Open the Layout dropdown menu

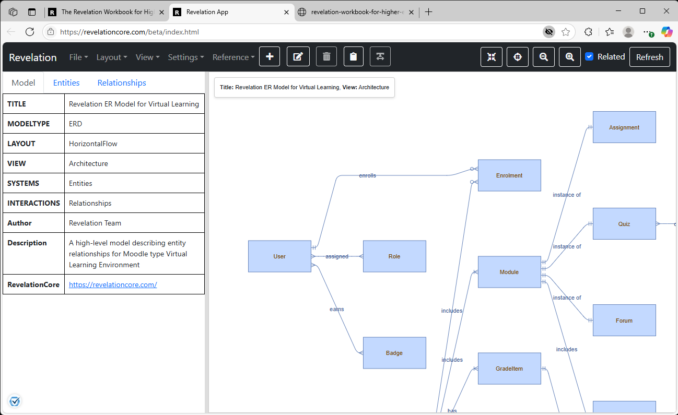pos(111,57)
